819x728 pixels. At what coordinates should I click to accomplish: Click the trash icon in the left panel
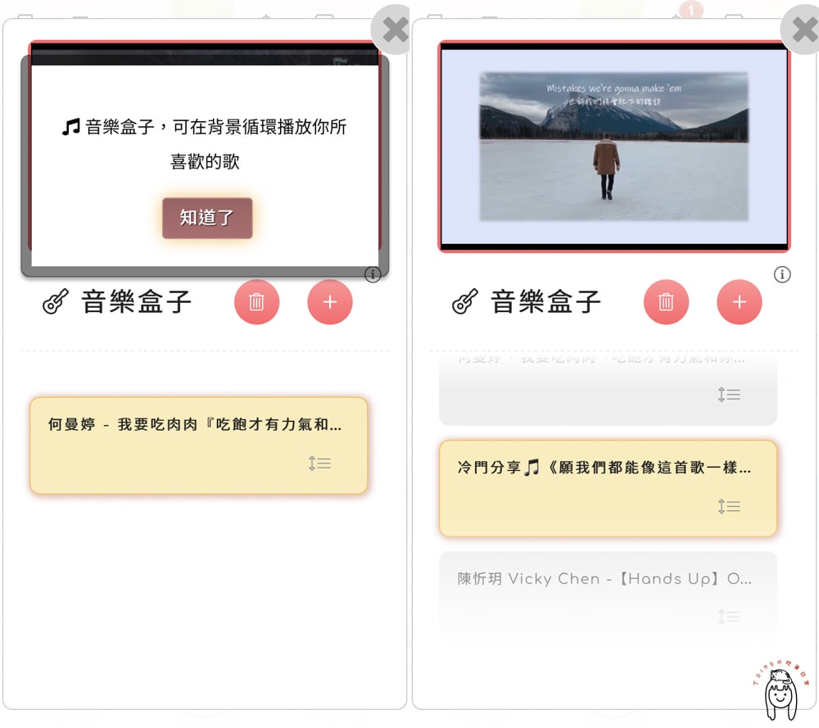(256, 302)
